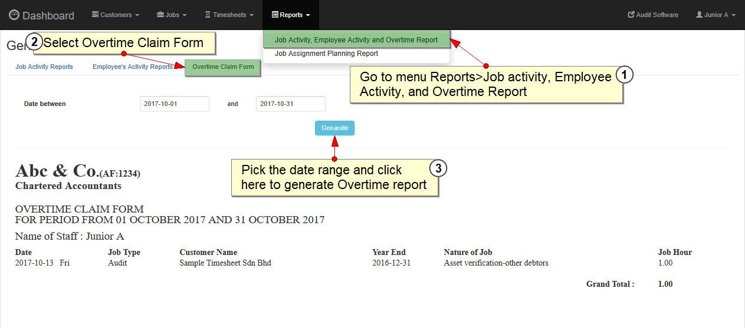Click the start date field showing 2017-10-01
This screenshot has height=328, width=745.
tap(175, 104)
